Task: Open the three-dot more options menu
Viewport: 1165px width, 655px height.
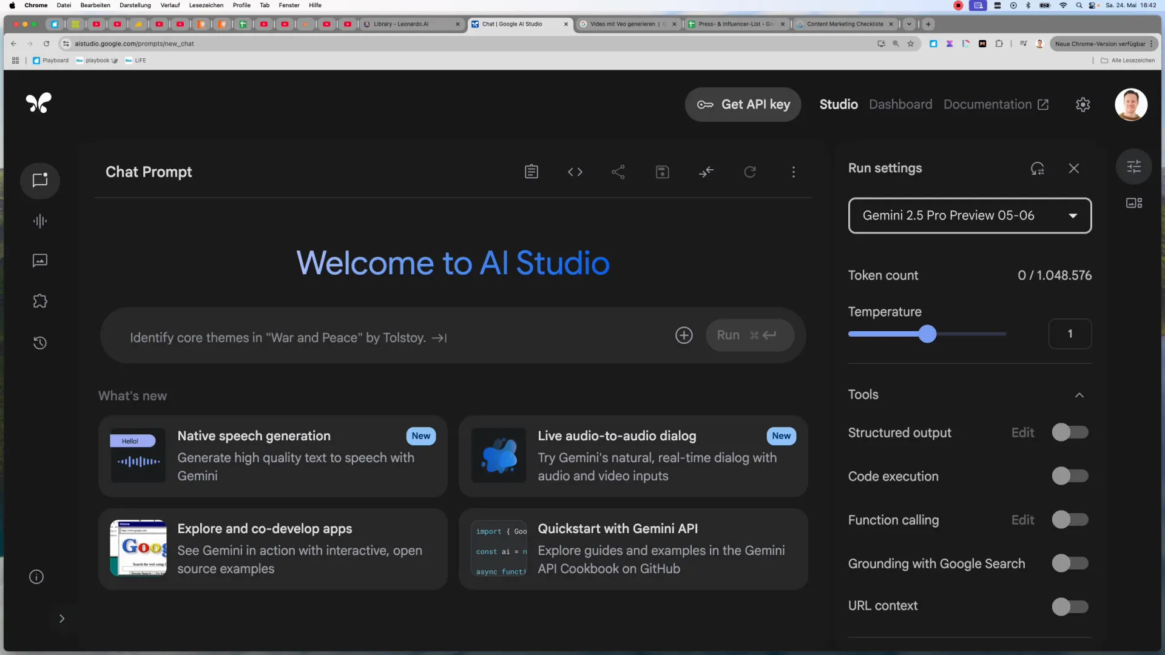Action: [794, 172]
